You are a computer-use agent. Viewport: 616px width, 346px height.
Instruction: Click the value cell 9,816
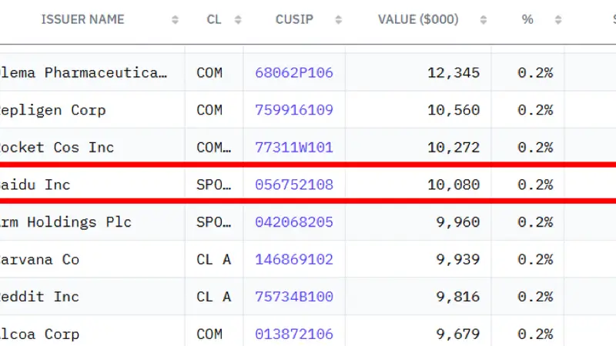(x=457, y=297)
